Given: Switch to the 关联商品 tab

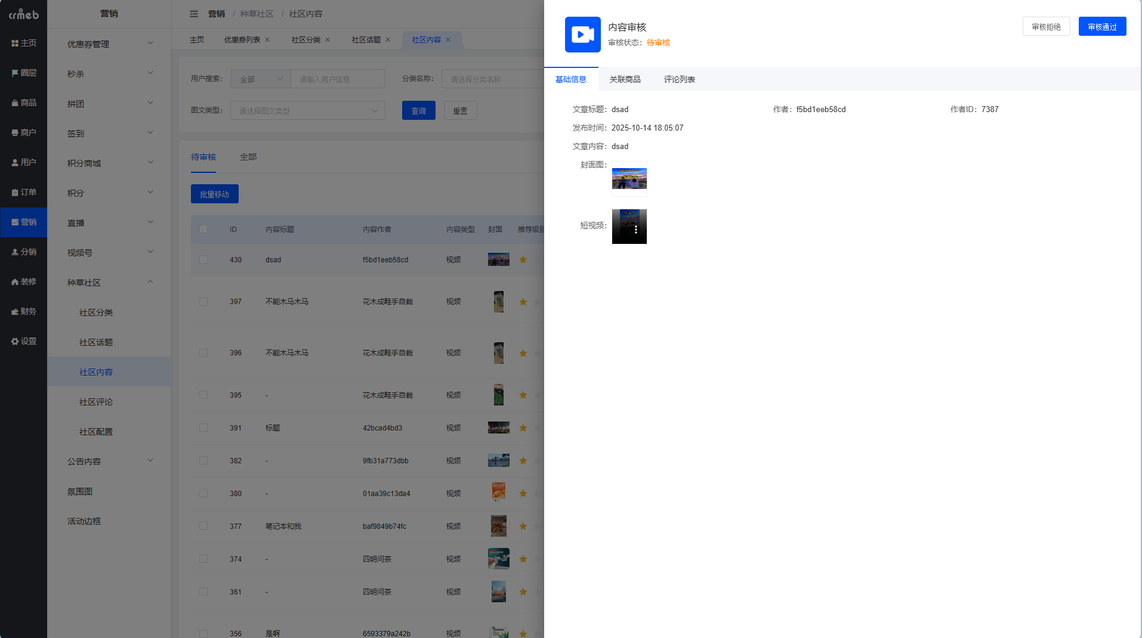Looking at the screenshot, I should (x=625, y=79).
